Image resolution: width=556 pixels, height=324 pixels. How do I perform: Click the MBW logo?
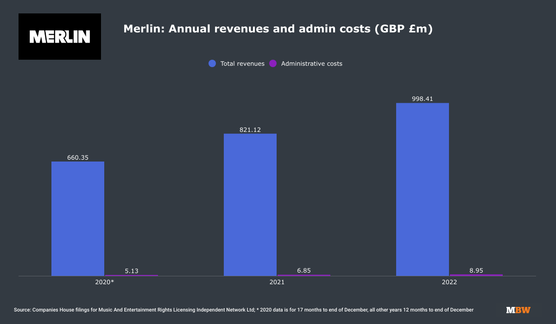click(518, 310)
